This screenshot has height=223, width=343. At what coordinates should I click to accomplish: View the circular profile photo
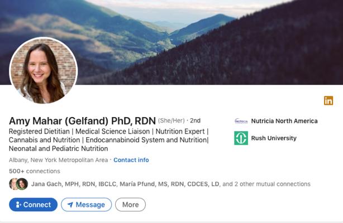(x=44, y=70)
